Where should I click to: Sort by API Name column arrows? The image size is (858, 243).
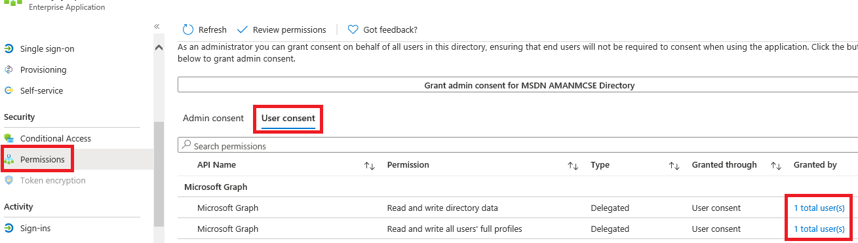(369, 166)
